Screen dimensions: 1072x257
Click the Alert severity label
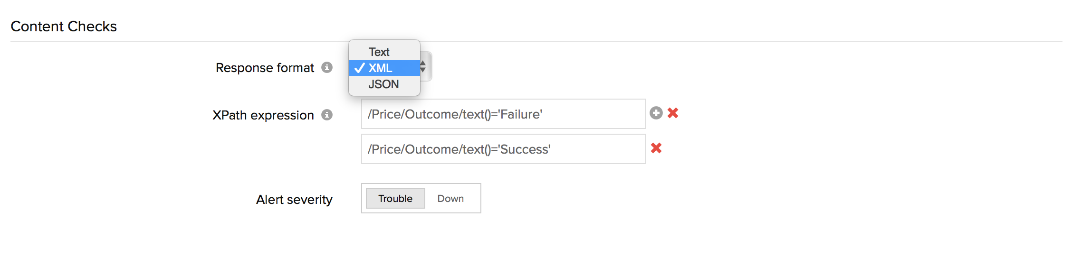[x=294, y=200]
